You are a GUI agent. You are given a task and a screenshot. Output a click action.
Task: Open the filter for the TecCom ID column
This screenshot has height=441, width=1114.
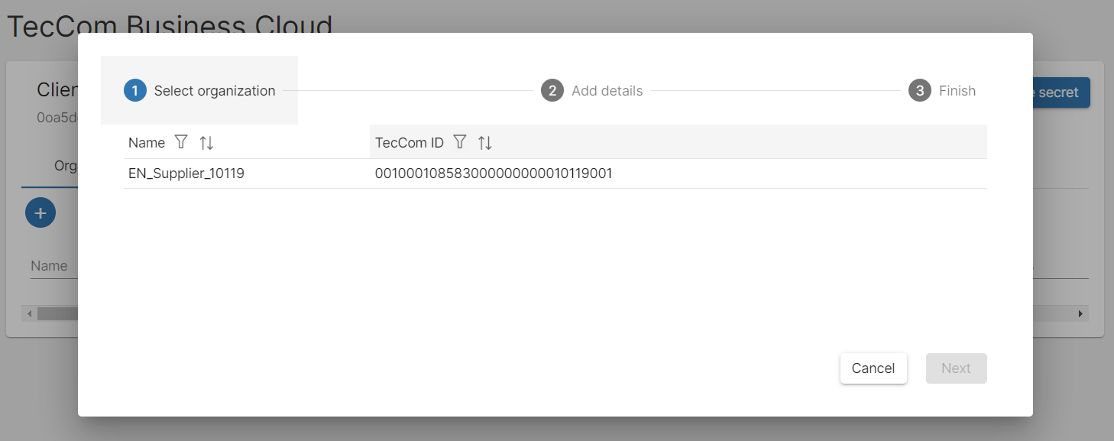[459, 142]
